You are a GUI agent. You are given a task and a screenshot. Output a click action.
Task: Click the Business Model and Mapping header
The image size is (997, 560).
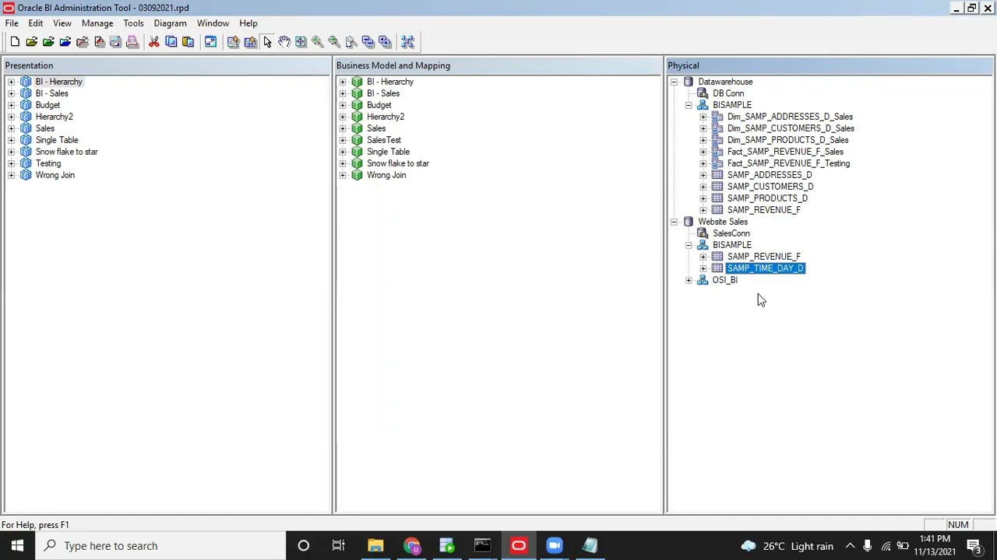tap(498, 65)
